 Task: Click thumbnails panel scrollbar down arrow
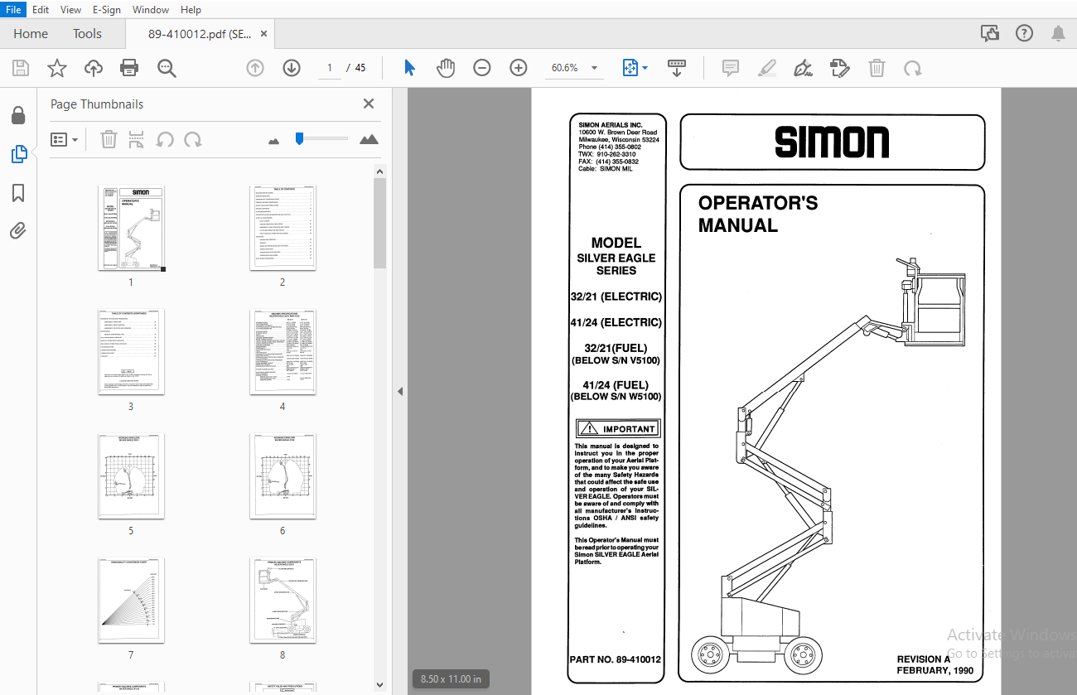tap(380, 685)
